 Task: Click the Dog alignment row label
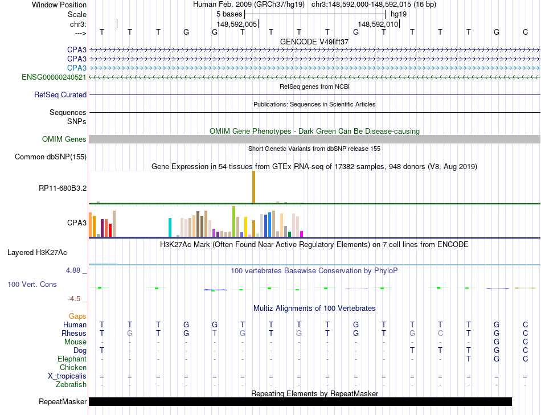[80, 351]
